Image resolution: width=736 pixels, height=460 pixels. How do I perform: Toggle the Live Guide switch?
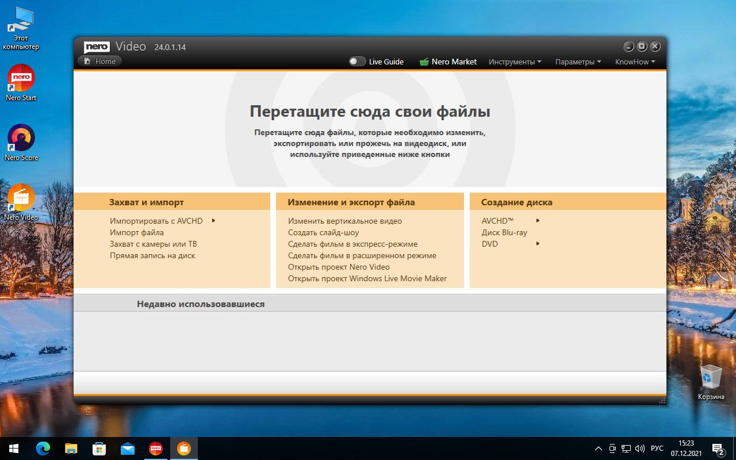coord(358,62)
